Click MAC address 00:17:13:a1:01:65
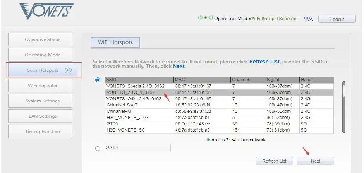This screenshot has width=364, height=173. (193, 92)
